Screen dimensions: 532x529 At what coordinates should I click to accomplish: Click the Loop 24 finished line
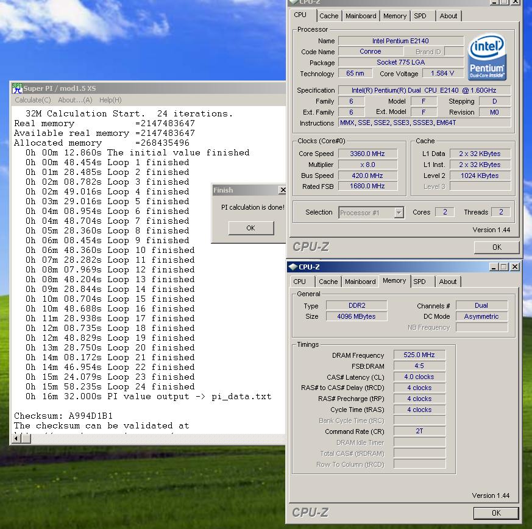[x=110, y=387]
